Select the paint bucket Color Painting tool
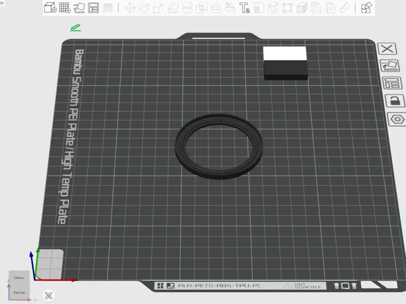The height and width of the screenshot is (304, 406). tap(230, 8)
